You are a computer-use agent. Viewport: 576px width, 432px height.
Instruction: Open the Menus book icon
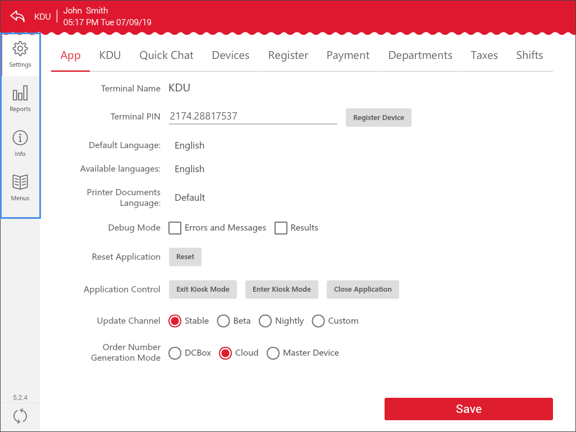20,183
